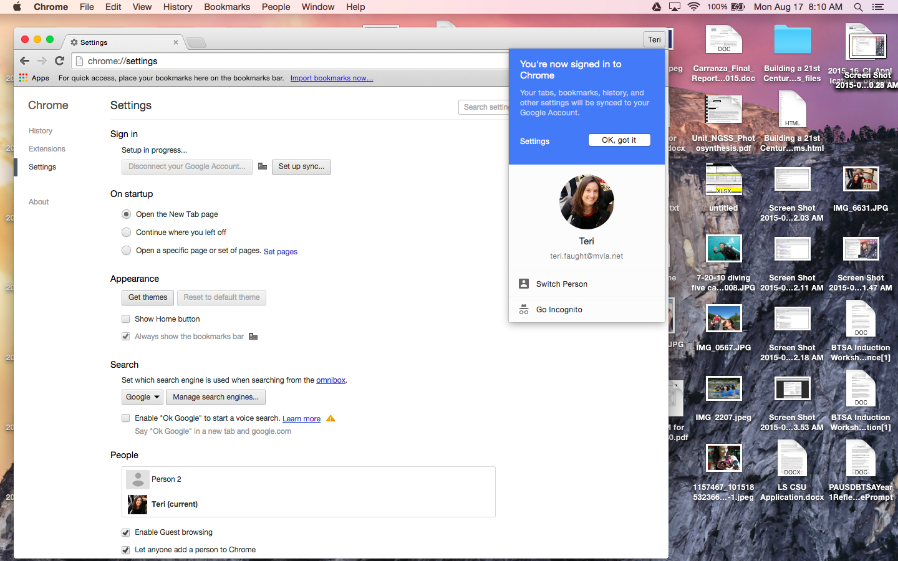Select Open the New Tab page radio
This screenshot has width=898, height=561.
pyautogui.click(x=126, y=214)
